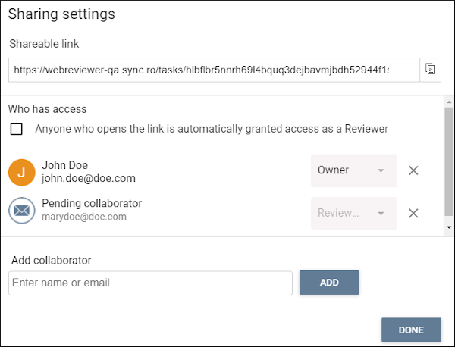Open the Owner role dropdown
Screen dimensions: 455x347
coord(353,170)
